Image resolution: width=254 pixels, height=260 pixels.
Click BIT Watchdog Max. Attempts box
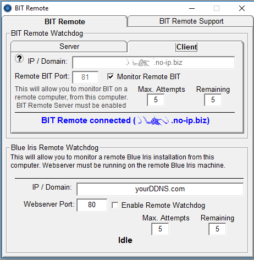156,100
